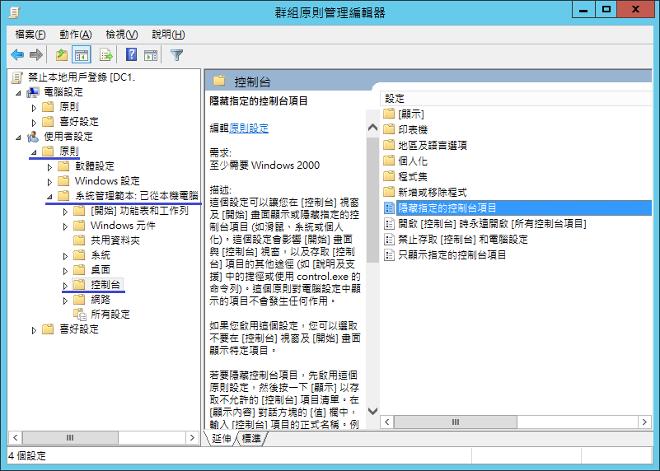Click settings list horizontal scrollbar thumb
This screenshot has width=660, height=471.
456,422
